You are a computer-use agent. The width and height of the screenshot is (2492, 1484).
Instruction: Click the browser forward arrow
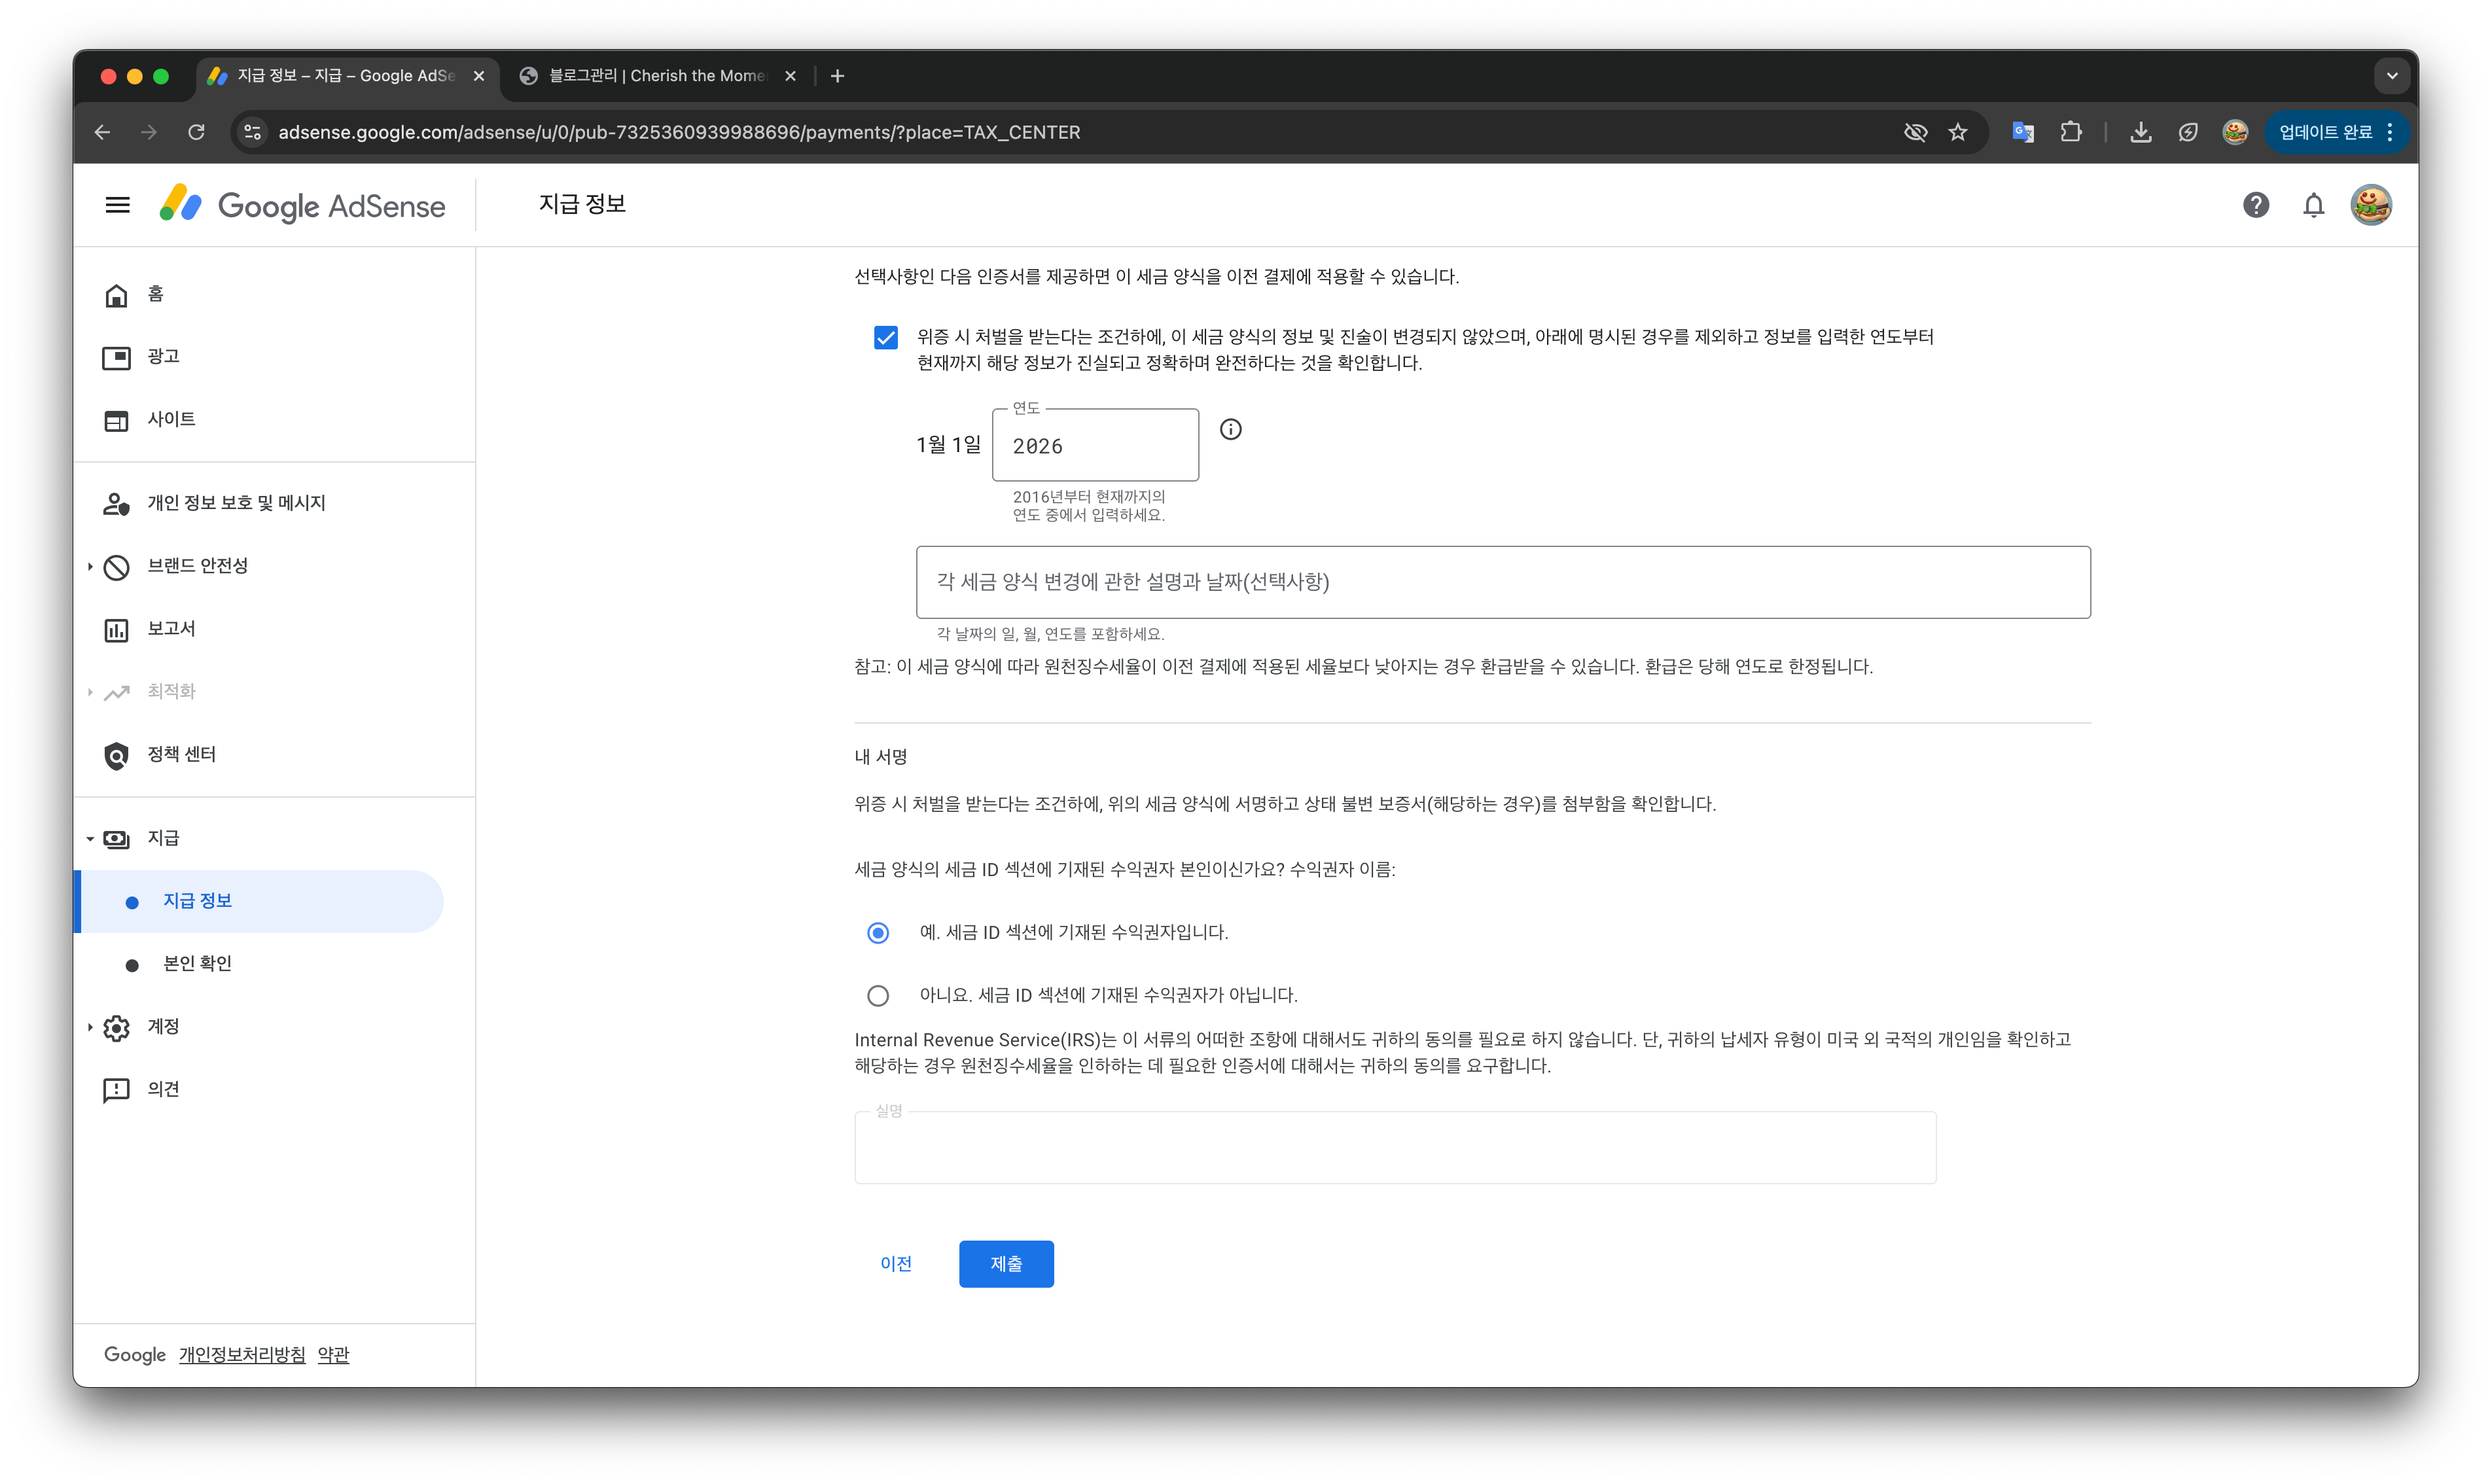(149, 132)
